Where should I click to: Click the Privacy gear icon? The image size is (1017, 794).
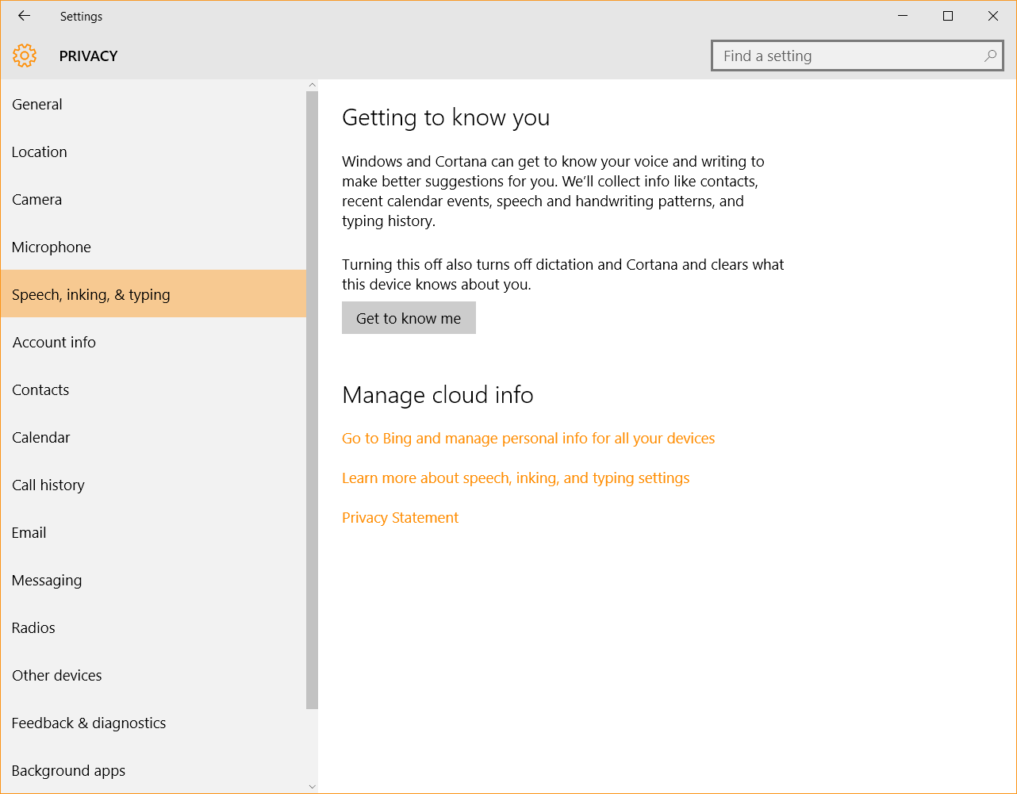pyautogui.click(x=25, y=56)
